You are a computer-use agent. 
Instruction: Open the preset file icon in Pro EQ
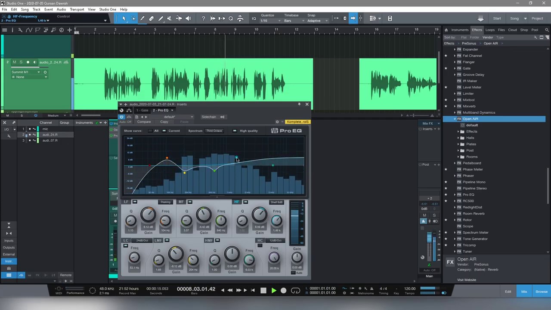136,117
